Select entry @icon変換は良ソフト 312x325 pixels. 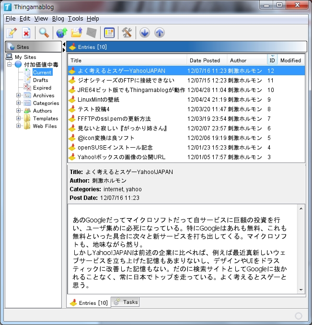[x=106, y=138]
